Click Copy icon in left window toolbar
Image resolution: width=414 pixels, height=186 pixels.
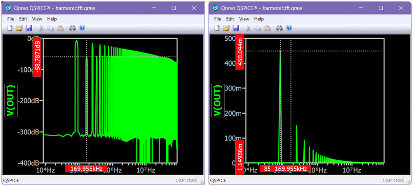pos(50,28)
